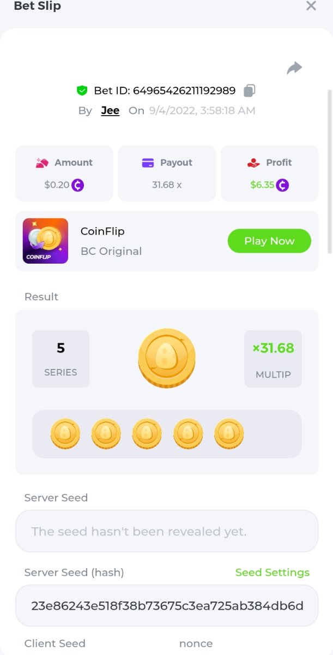Image resolution: width=333 pixels, height=655 pixels.
Task: Click the purple currency icon beside $0.20
Action: click(78, 185)
